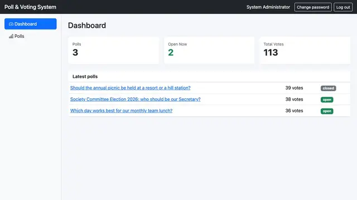Click the Dashboard page heading
357x200 pixels.
click(x=87, y=26)
